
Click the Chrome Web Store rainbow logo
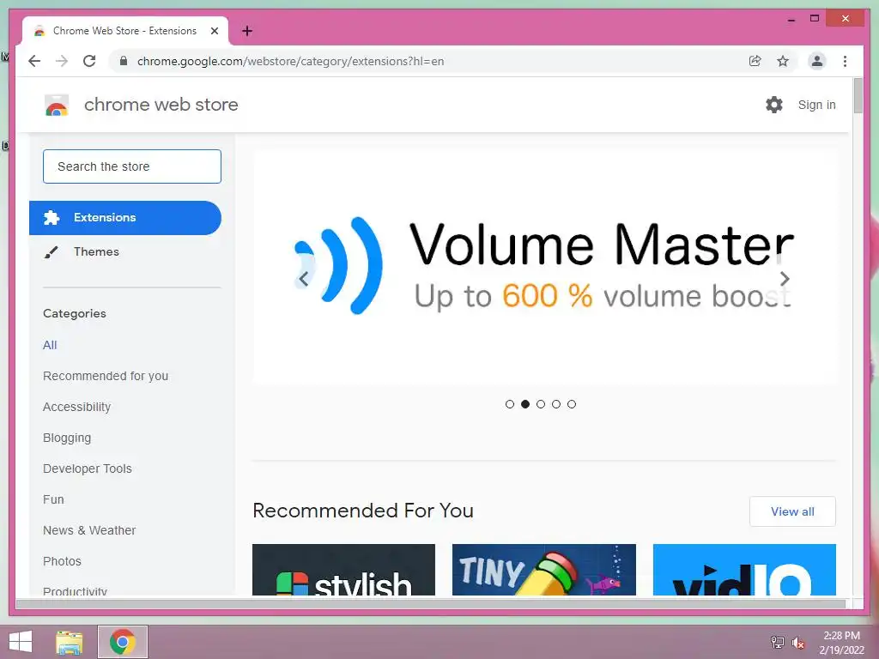(x=57, y=105)
